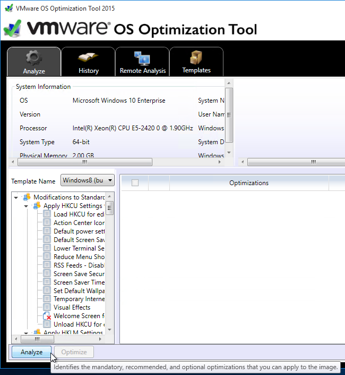
Task: Click the file cabinet Templates icon
Action: point(196,57)
